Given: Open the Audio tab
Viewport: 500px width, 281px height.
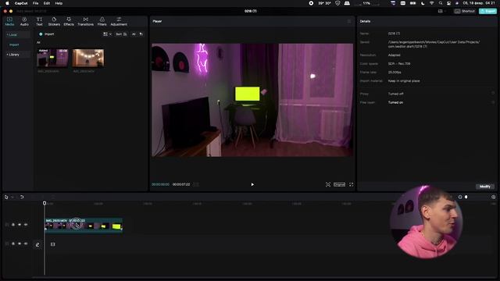Looking at the screenshot, I should pyautogui.click(x=24, y=21).
